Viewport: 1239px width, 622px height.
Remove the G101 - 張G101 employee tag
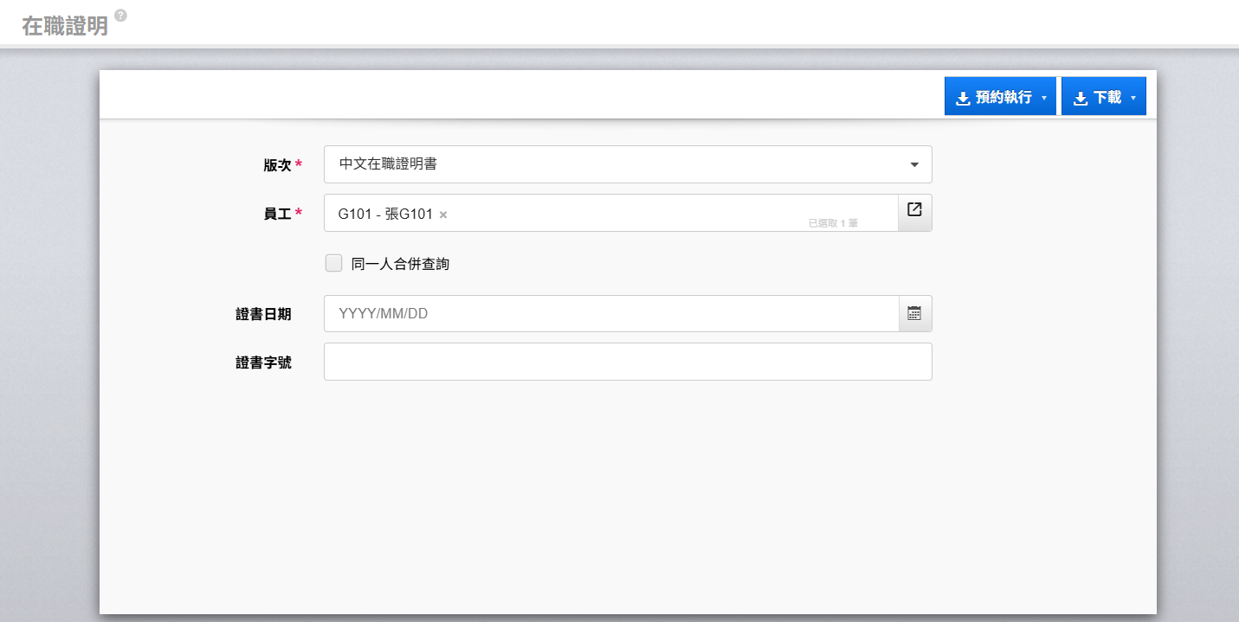[443, 215]
